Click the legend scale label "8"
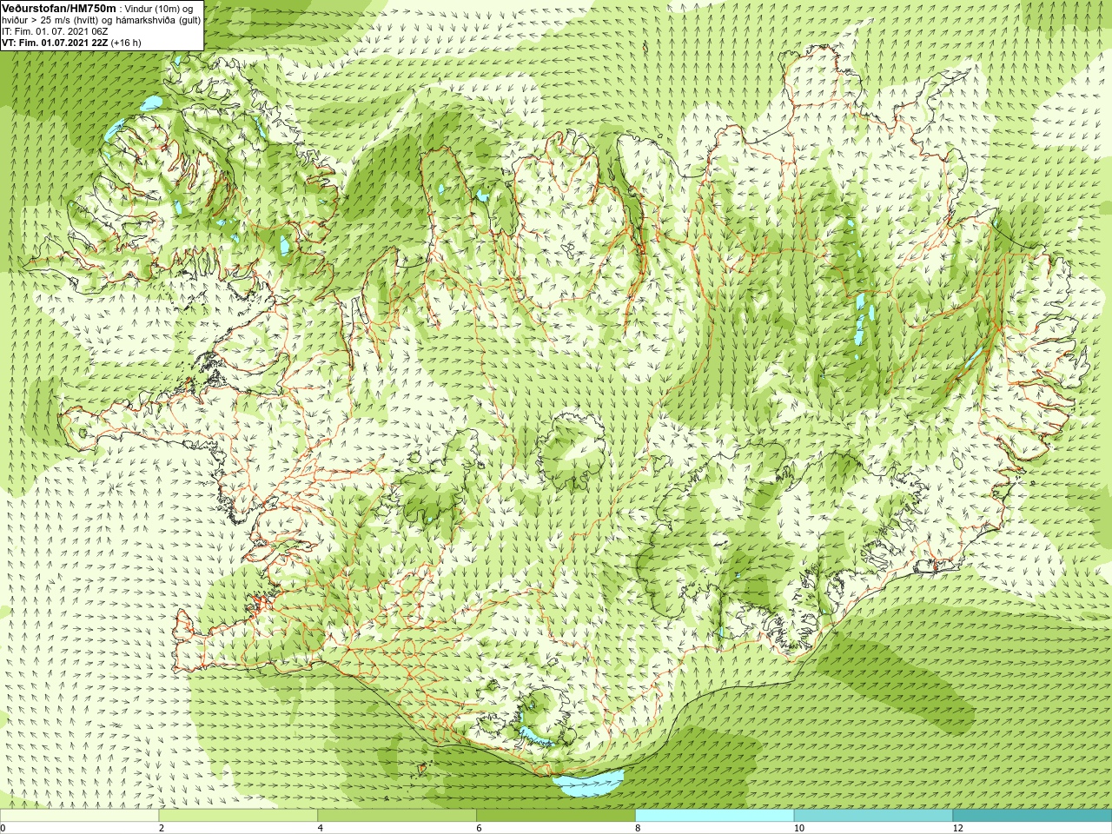The width and height of the screenshot is (1112, 834). 638,828
